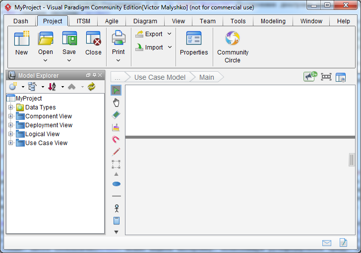Expand the Deployment View node
This screenshot has height=253, width=361.
coord(10,125)
